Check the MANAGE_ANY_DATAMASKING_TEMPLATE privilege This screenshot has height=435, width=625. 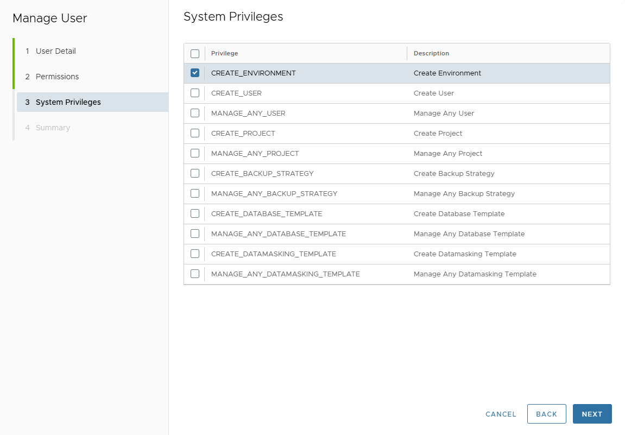[x=195, y=274]
